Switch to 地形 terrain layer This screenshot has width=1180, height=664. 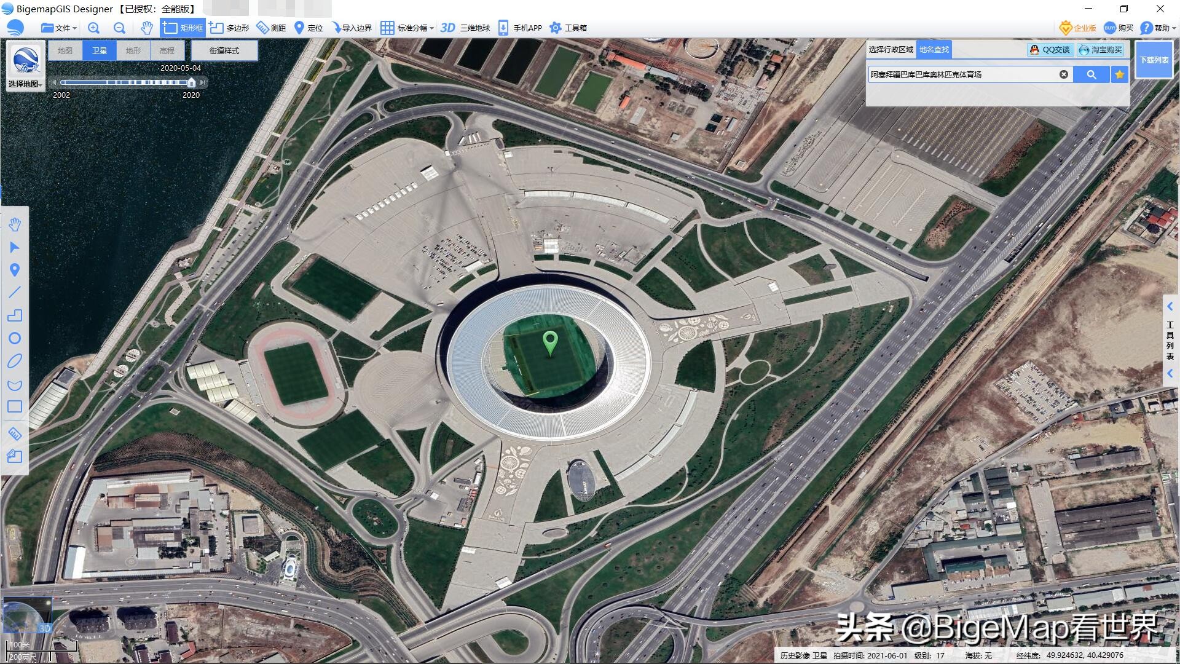click(133, 50)
